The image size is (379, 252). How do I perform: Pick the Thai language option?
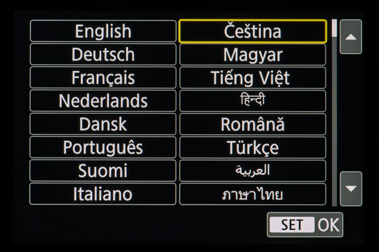(252, 194)
